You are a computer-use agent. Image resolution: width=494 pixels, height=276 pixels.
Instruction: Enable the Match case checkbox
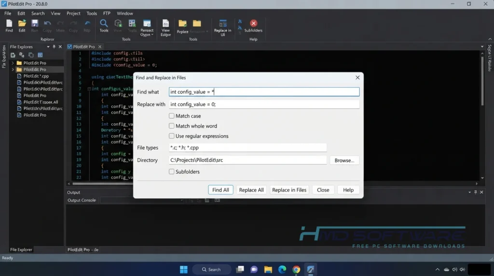tap(171, 116)
